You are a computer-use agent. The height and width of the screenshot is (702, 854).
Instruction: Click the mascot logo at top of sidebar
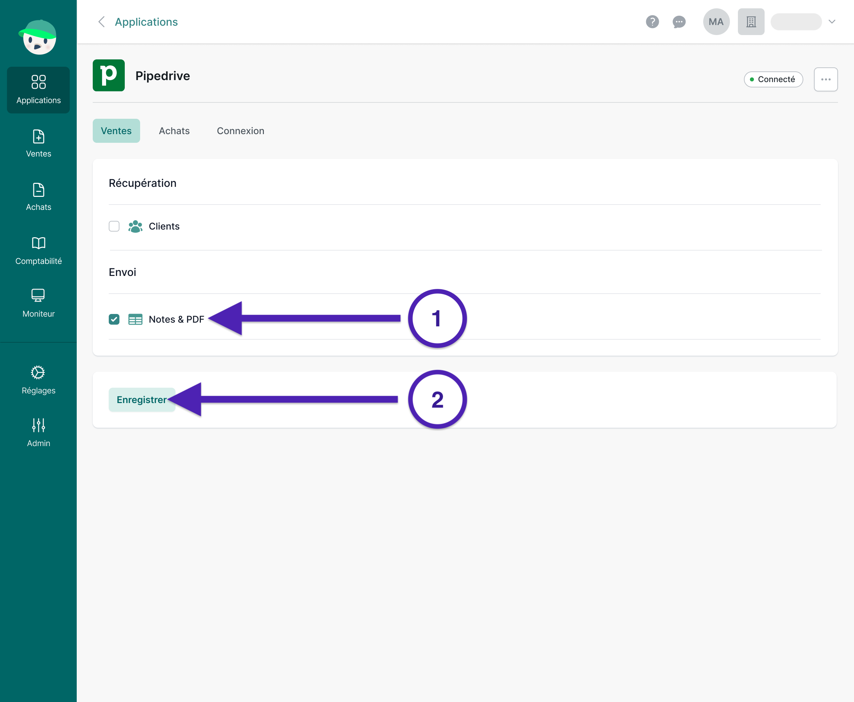38,37
